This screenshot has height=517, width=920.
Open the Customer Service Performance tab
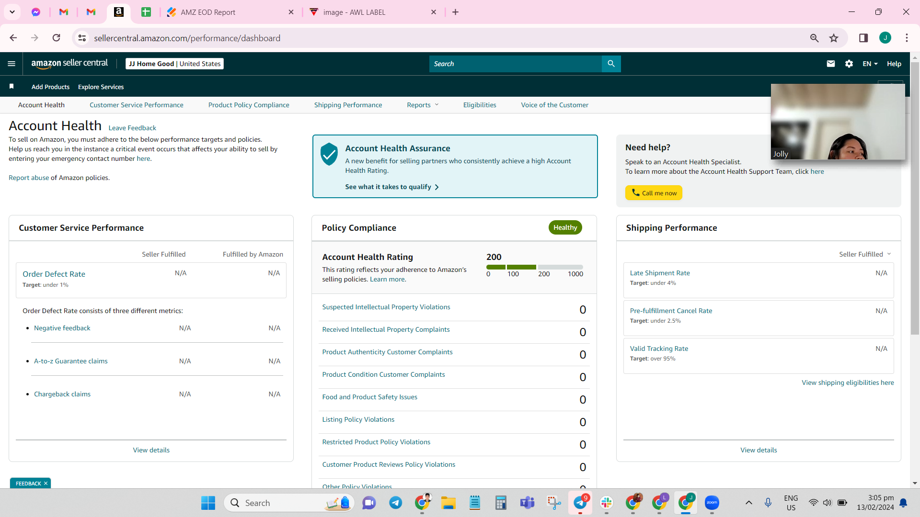click(x=137, y=105)
